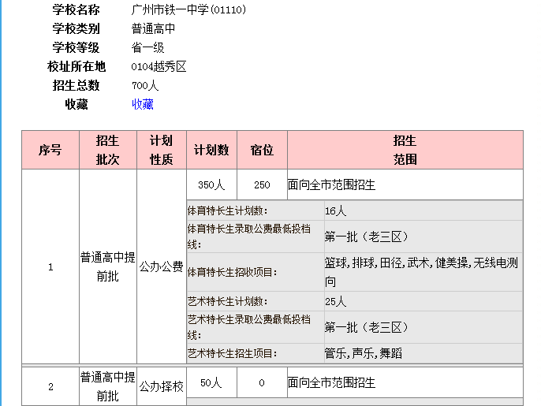Select the 25人 value
The width and height of the screenshot is (541, 406).
[x=335, y=301]
